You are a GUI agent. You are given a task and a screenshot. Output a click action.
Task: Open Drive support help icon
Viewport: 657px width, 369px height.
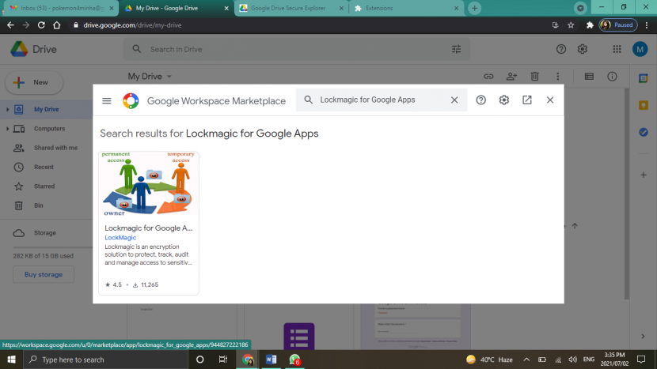coord(561,49)
